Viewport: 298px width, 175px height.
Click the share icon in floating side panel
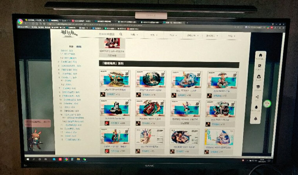(x=257, y=97)
